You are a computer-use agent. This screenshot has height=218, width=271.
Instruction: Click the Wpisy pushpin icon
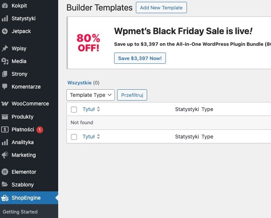pyautogui.click(x=5, y=48)
